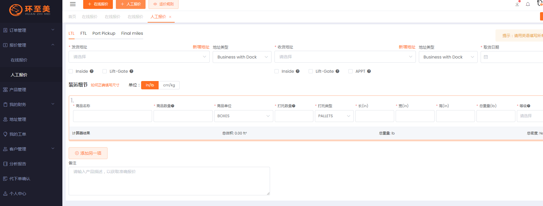Tick Lift-Gate checkbox under 收货地址

coord(311,71)
